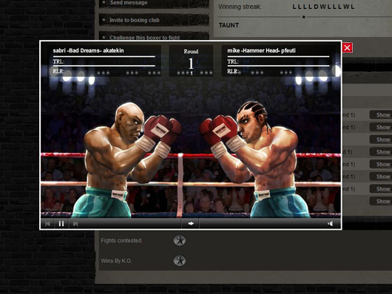Screen dimensions: 392x294
Task: Click boxer name sabri -Bad Dreams- akatekin
Action: pyautogui.click(x=88, y=50)
